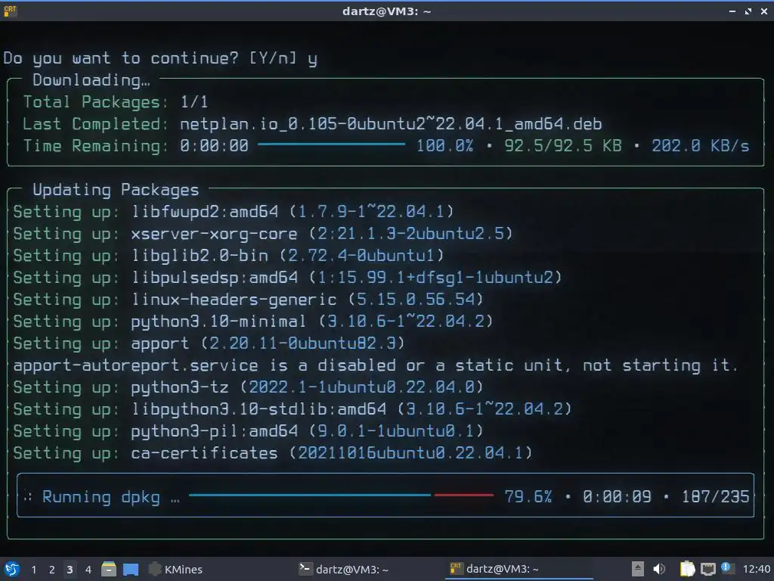Switch to virtual desktop 4
774x581 pixels.
coord(88,570)
